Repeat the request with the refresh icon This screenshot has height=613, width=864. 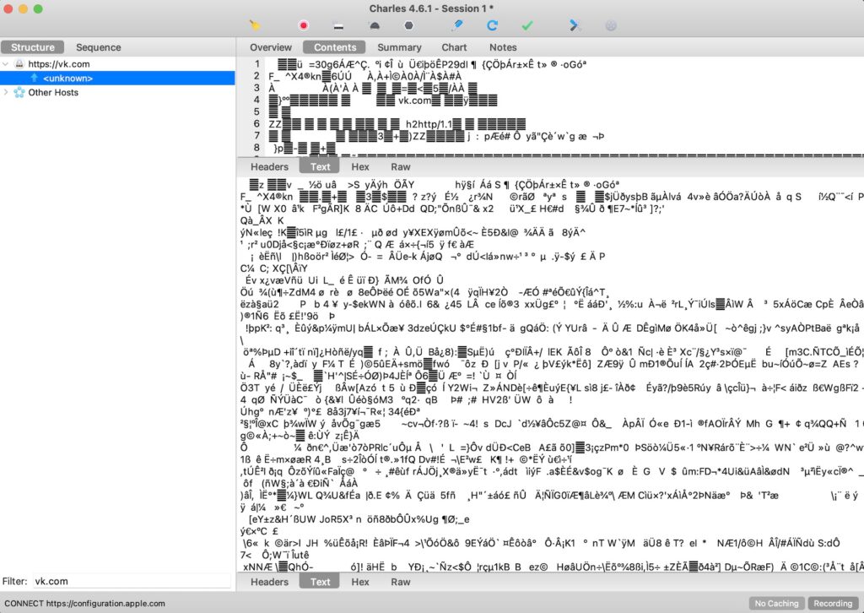coord(492,25)
